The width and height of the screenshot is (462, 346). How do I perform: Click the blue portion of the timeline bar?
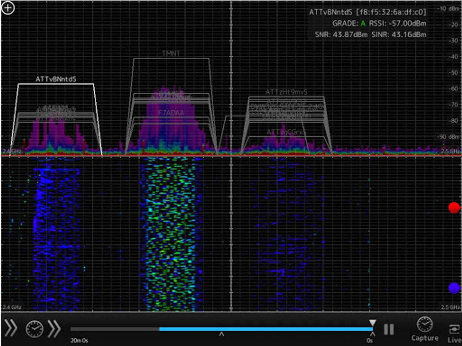point(266,329)
